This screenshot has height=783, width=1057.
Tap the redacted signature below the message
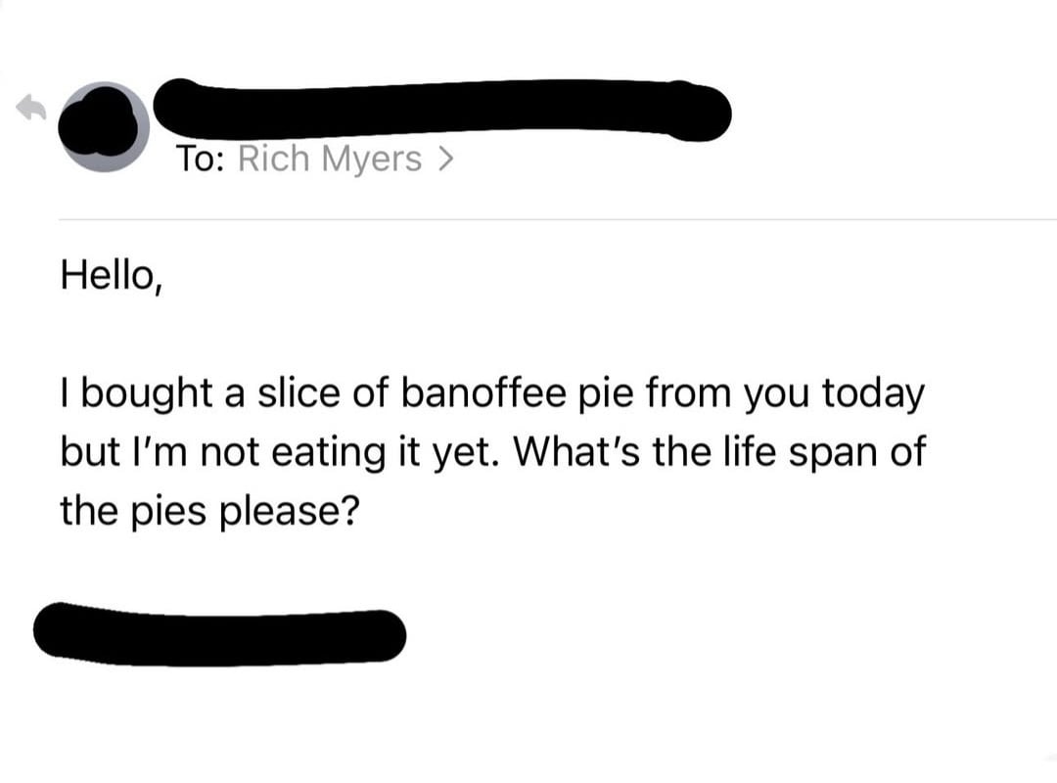pos(219,633)
